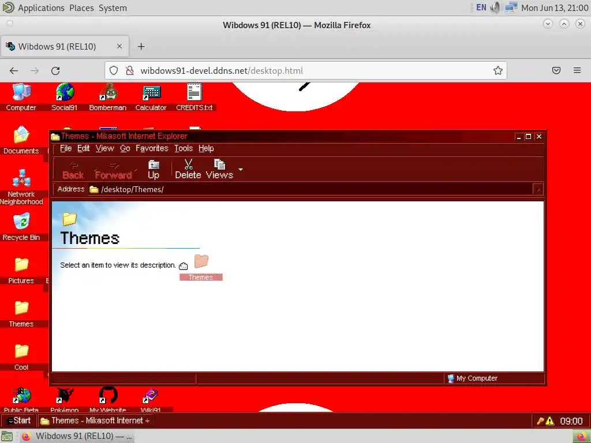This screenshot has width=591, height=443.
Task: Click the Forward toolbar button in Explorer
Action: point(114,170)
